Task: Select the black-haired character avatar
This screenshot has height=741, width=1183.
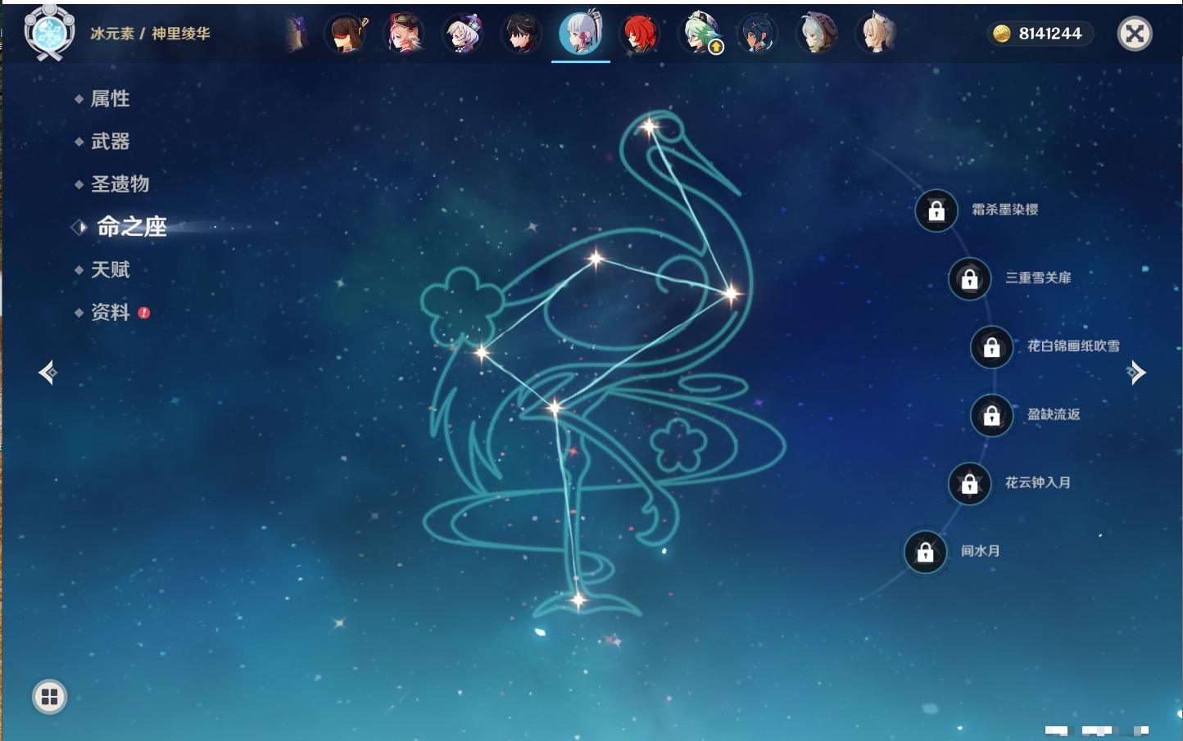Action: (522, 34)
